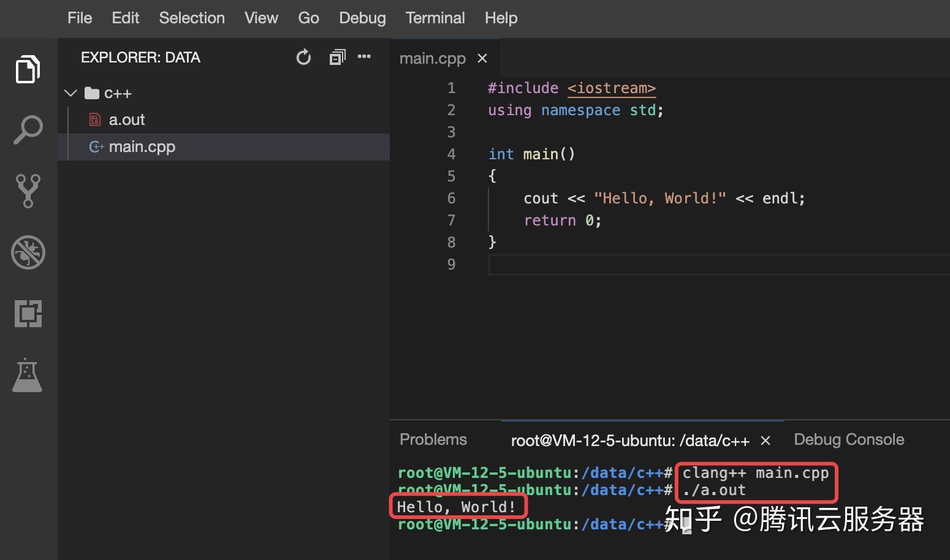The width and height of the screenshot is (950, 560).
Task: Click the main.cpp C++ file icon
Action: pos(96,146)
